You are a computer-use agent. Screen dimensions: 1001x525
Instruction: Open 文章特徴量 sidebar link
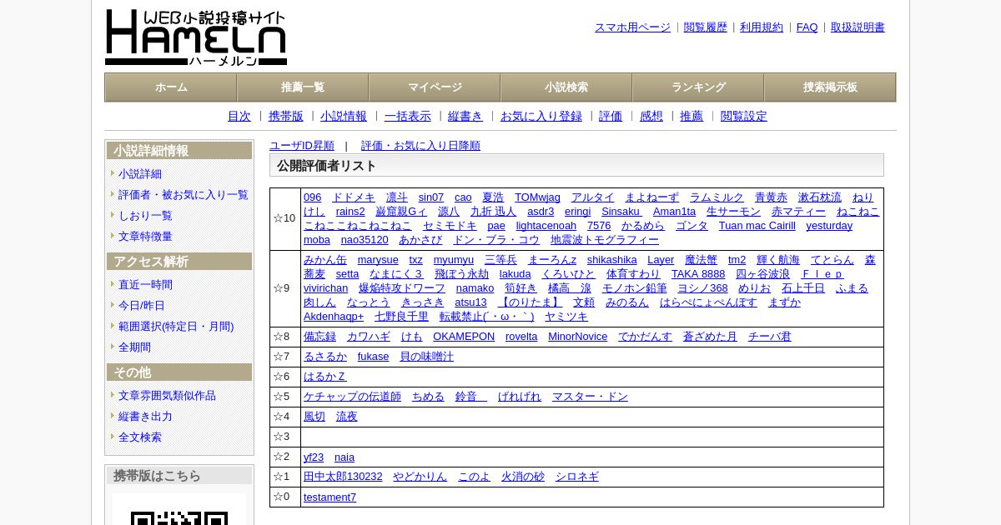145,237
